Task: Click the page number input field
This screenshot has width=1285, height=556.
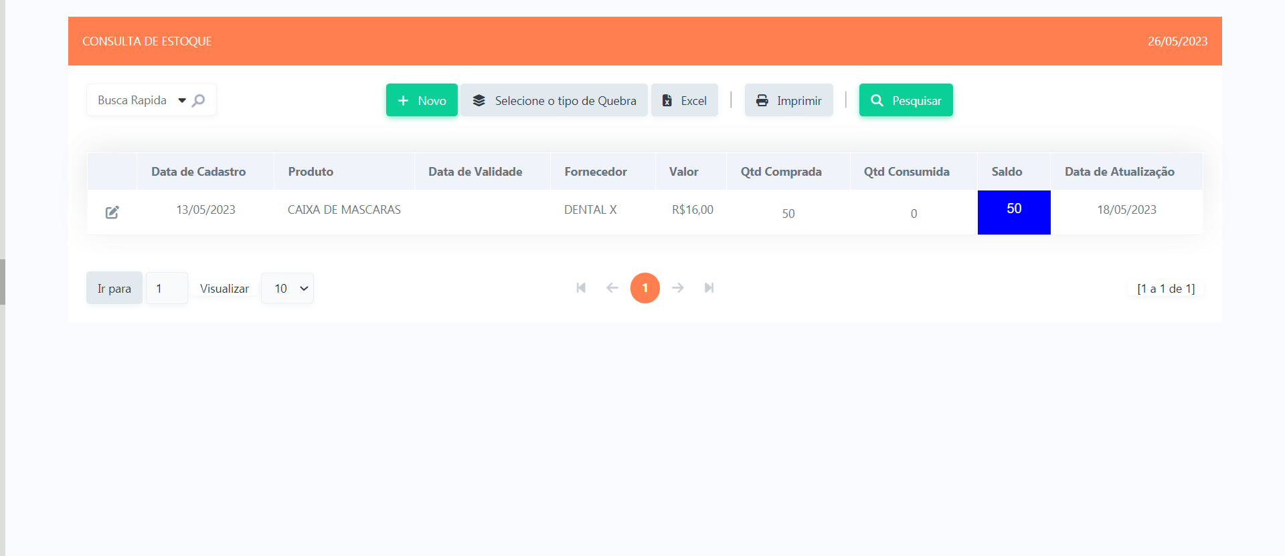Action: (167, 289)
